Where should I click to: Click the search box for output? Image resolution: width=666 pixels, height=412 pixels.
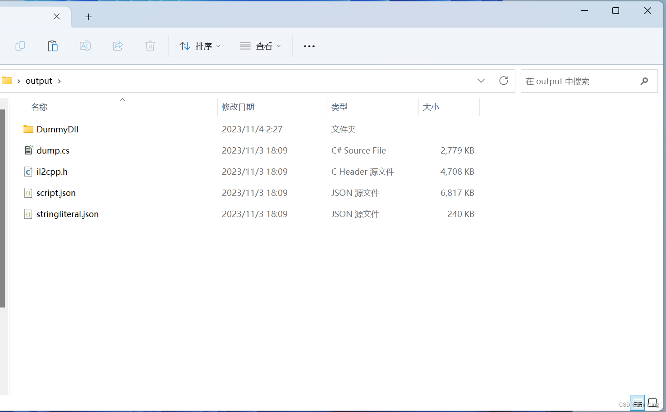589,81
